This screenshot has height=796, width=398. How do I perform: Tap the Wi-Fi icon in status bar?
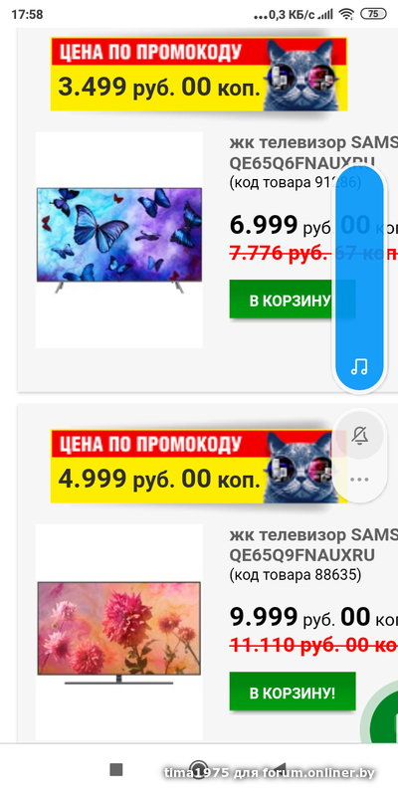pyautogui.click(x=347, y=14)
